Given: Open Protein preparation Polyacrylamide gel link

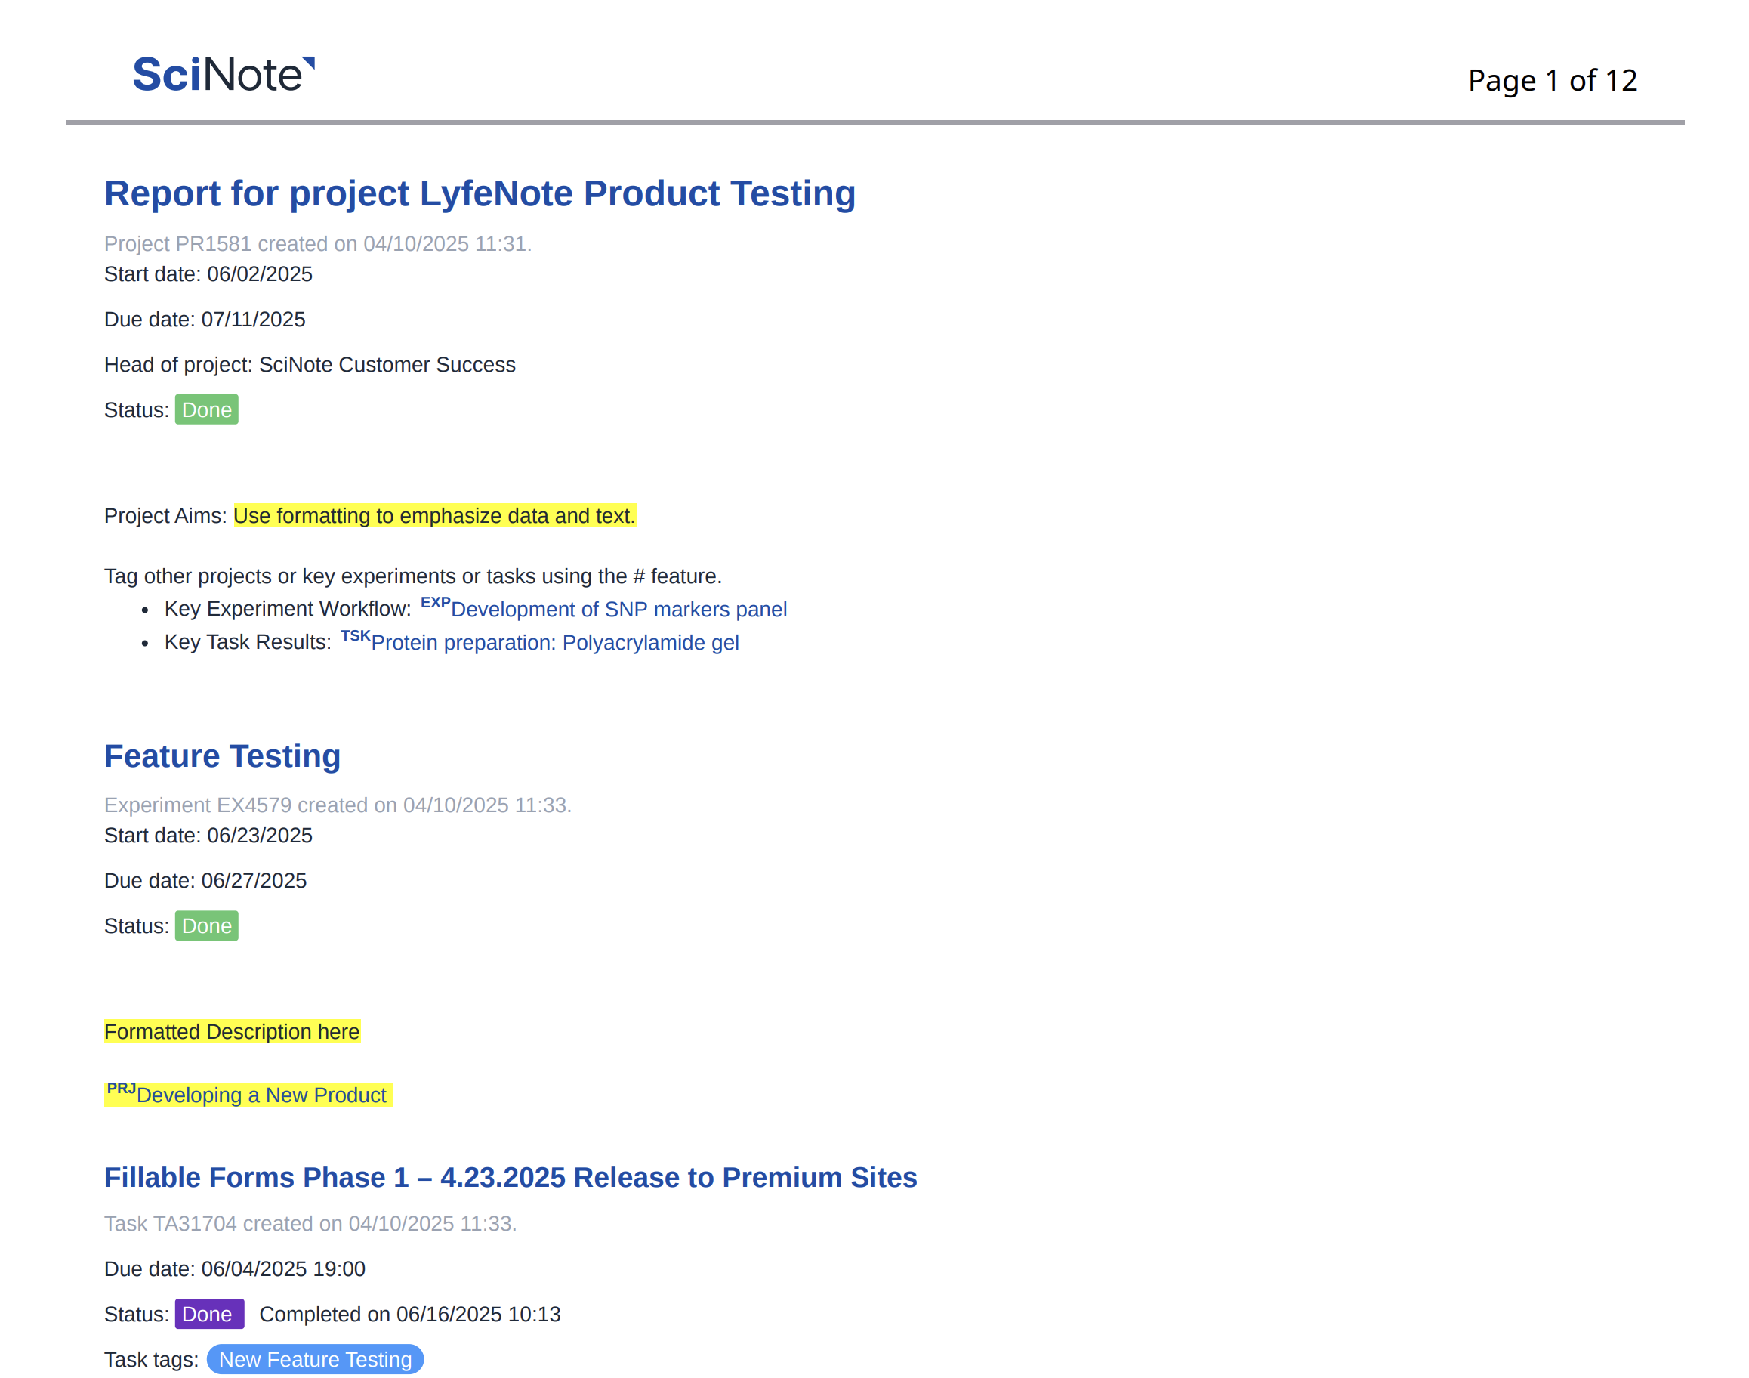Looking at the screenshot, I should pyautogui.click(x=554, y=642).
